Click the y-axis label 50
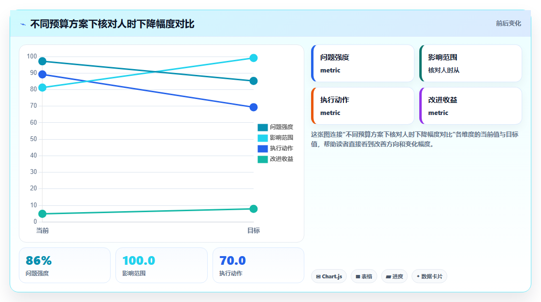Viewport: 541px width, 302px height. coord(33,139)
